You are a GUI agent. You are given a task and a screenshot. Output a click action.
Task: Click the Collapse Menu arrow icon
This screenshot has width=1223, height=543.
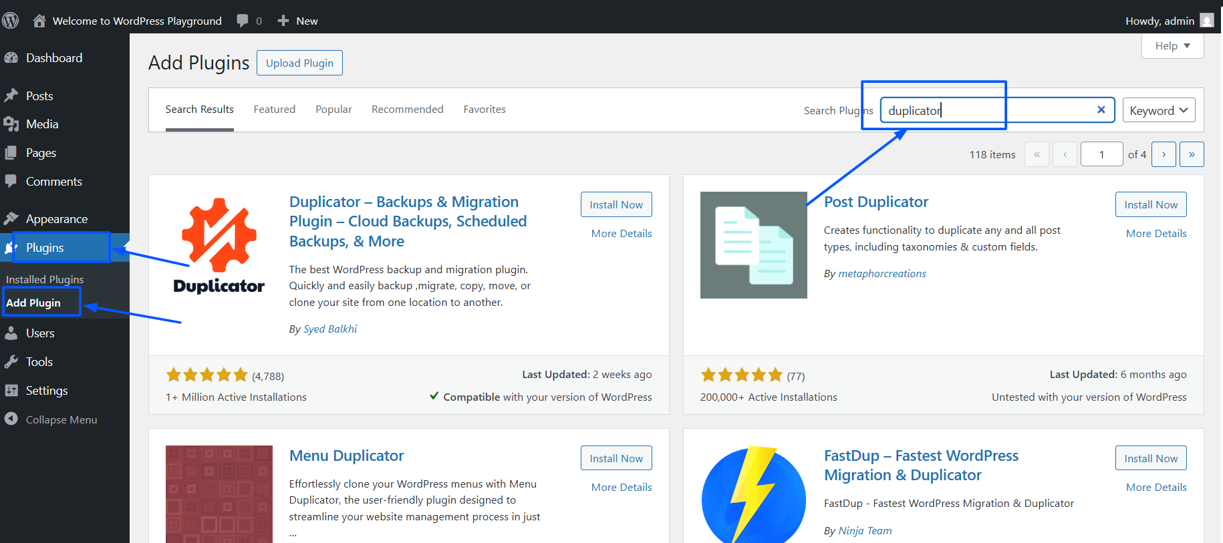[x=11, y=419]
